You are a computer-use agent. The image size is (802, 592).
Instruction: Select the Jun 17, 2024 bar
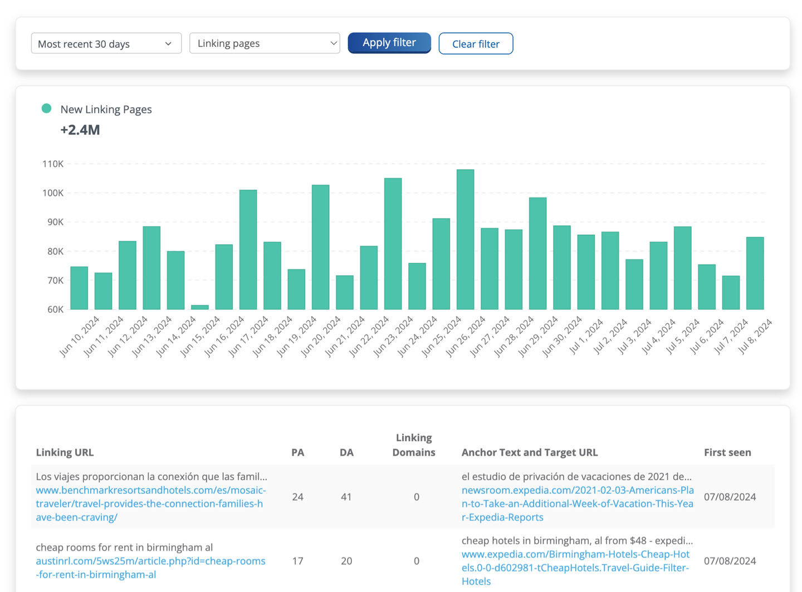coord(248,249)
